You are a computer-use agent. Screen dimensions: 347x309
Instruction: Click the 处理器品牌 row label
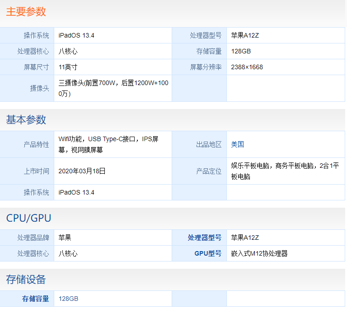[33, 238]
